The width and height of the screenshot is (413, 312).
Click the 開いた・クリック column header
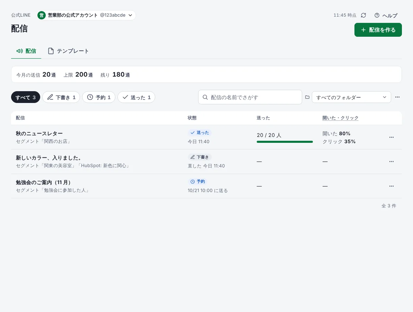point(340,118)
